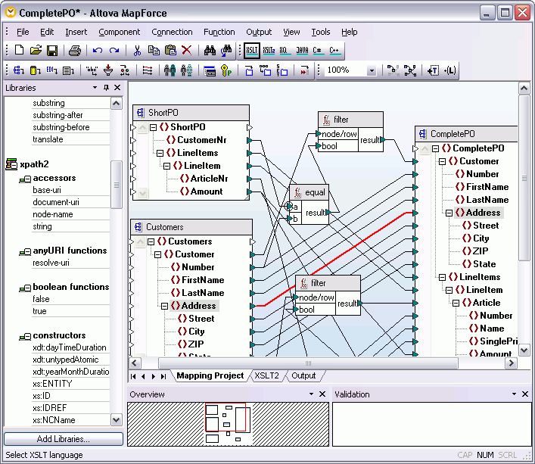Collapse the ShortPO root node
The height and width of the screenshot is (464, 535).
153,127
